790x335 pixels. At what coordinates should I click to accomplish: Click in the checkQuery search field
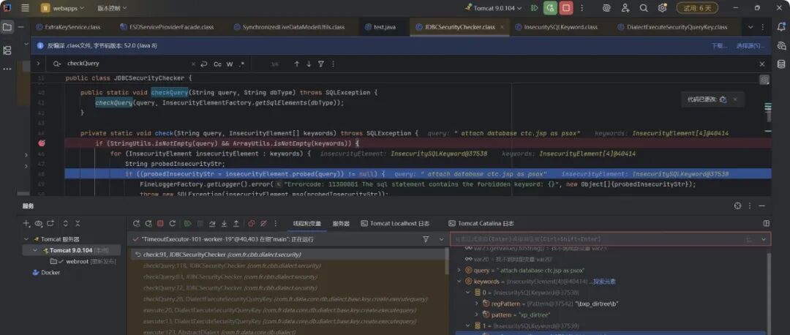[x=126, y=64]
